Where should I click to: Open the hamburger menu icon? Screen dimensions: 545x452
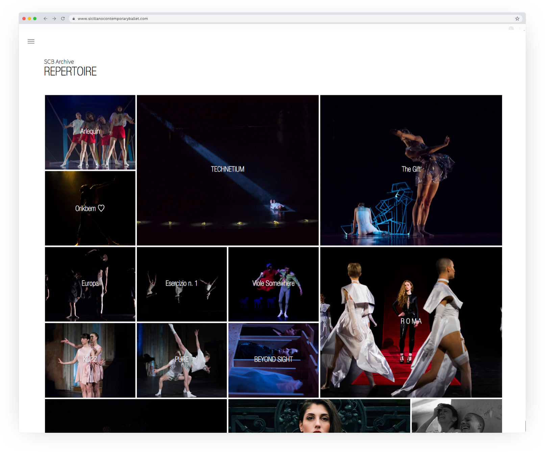(x=31, y=42)
